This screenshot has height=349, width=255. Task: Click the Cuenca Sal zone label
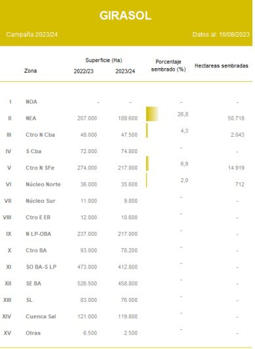click(41, 316)
